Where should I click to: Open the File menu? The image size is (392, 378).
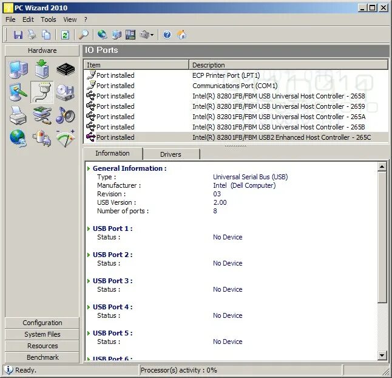point(10,19)
